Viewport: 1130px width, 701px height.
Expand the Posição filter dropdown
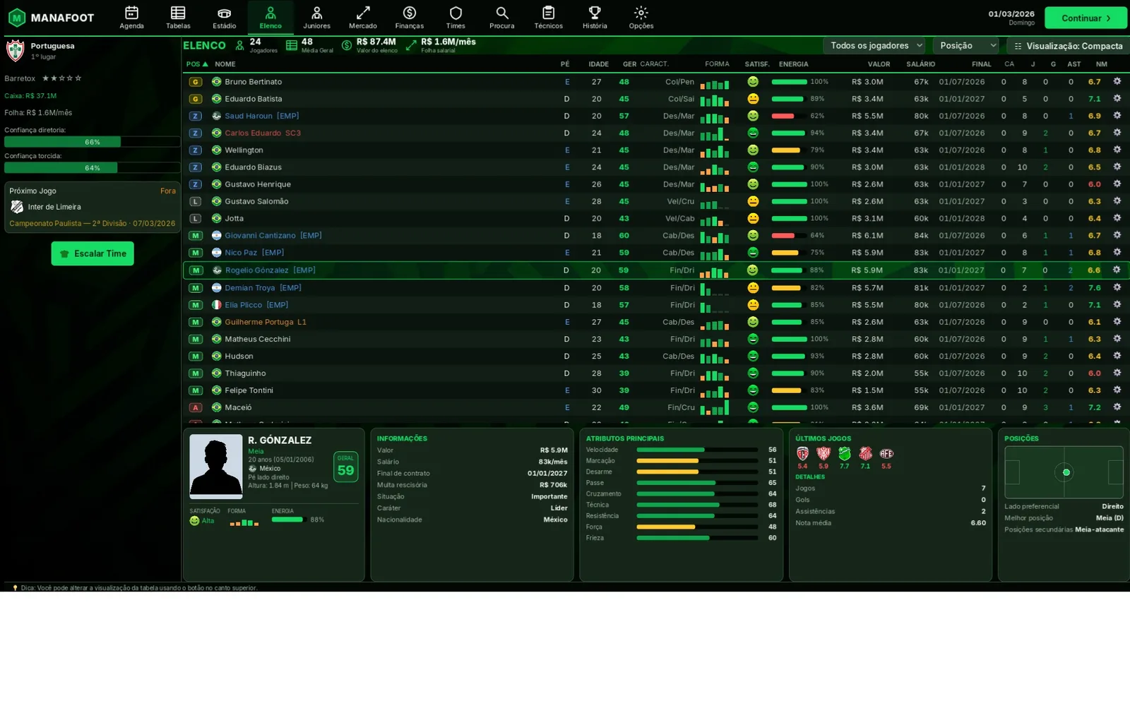[x=965, y=46]
